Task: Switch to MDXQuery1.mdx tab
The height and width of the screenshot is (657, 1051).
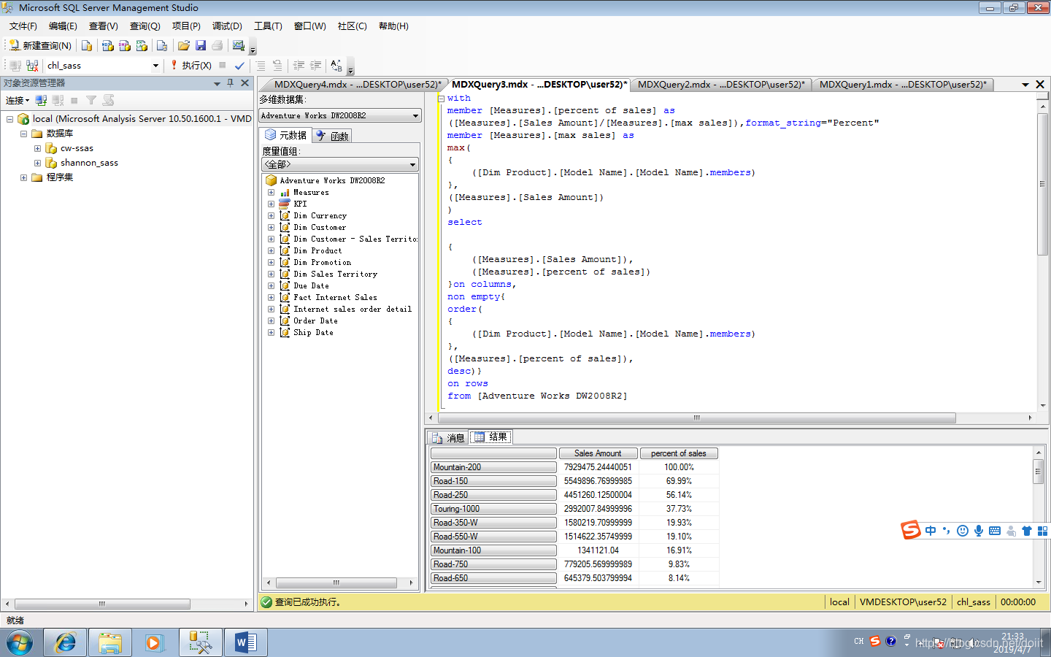Action: pyautogui.click(x=902, y=85)
